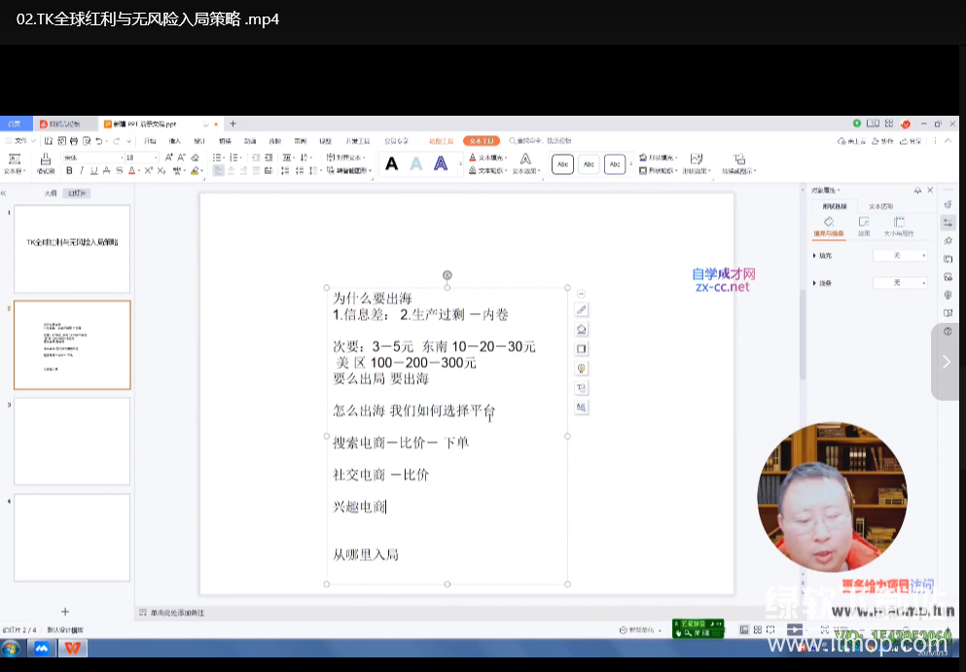
Task: Switch to the drawing tools tab
Action: (441, 141)
